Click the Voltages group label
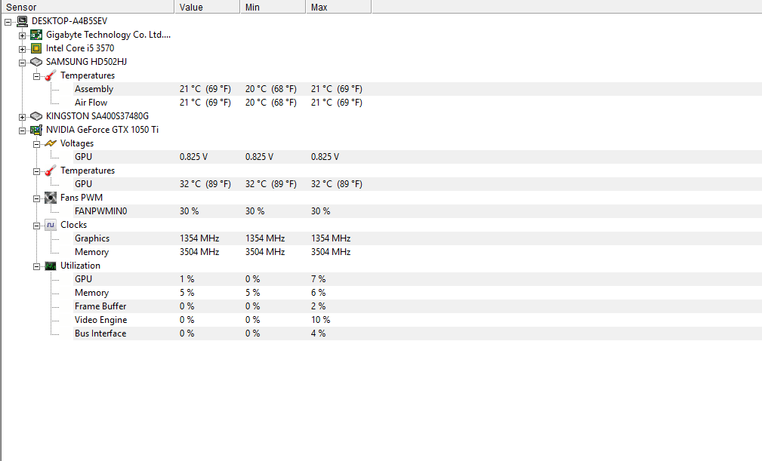Image resolution: width=762 pixels, height=461 pixels. (77, 143)
